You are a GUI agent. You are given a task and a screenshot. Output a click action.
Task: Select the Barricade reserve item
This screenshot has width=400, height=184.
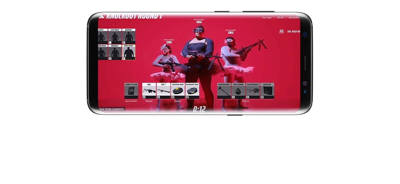click(x=267, y=91)
